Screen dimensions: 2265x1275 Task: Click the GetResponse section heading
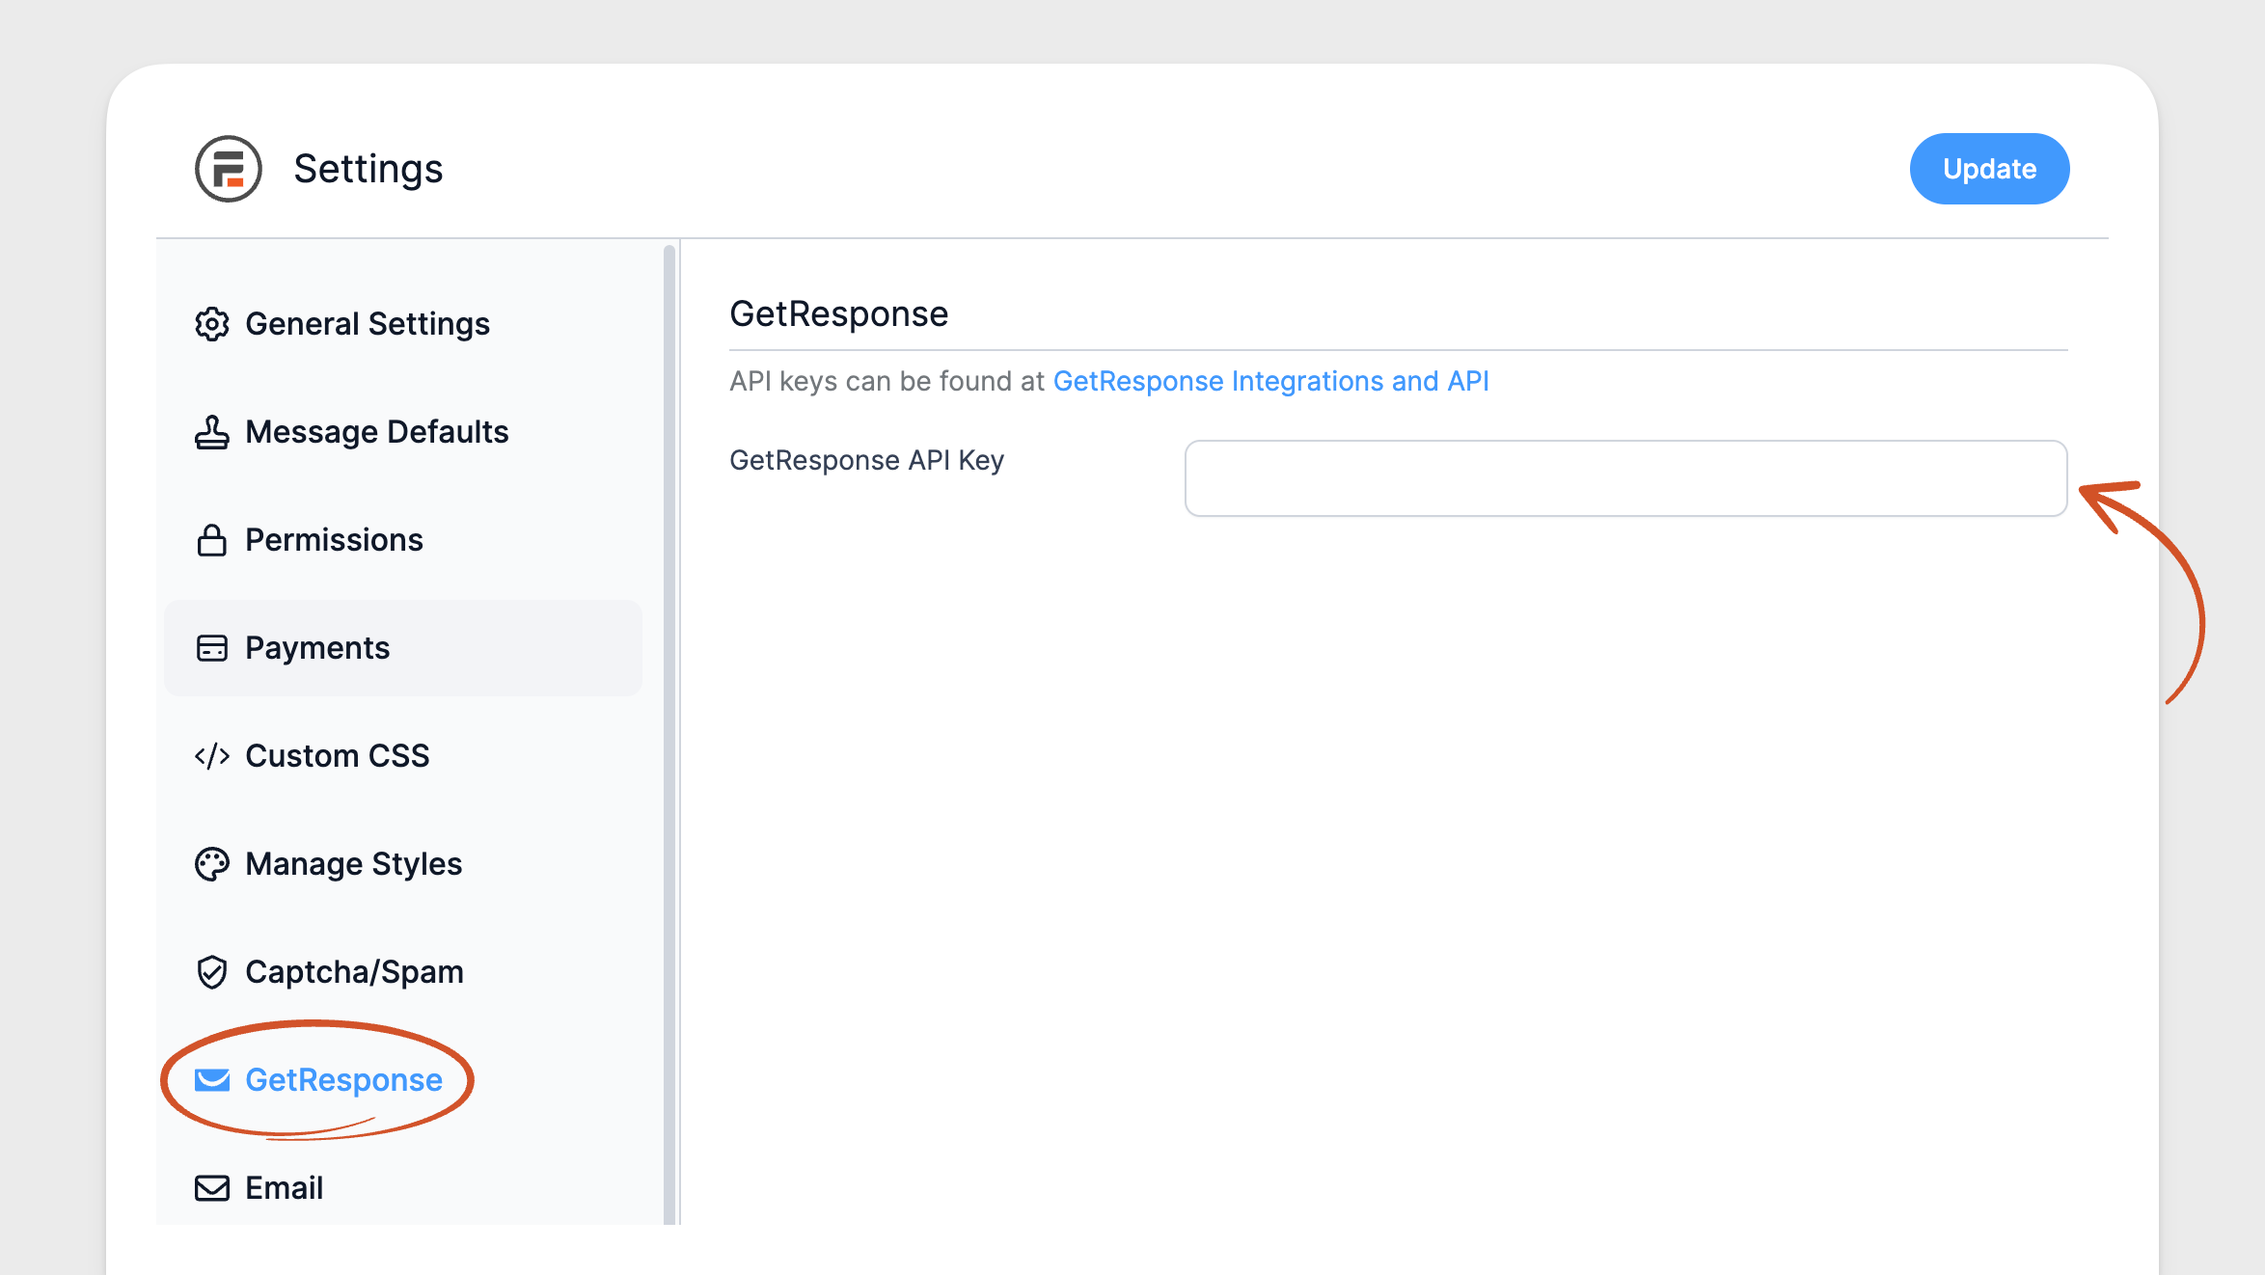pyautogui.click(x=839, y=313)
